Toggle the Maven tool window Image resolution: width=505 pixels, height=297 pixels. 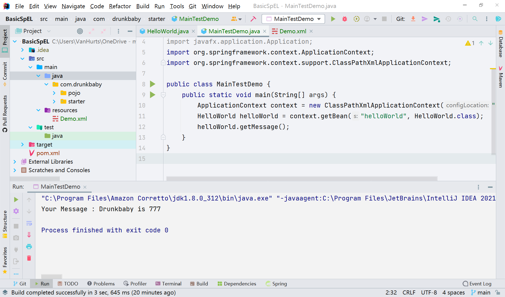coord(501,77)
